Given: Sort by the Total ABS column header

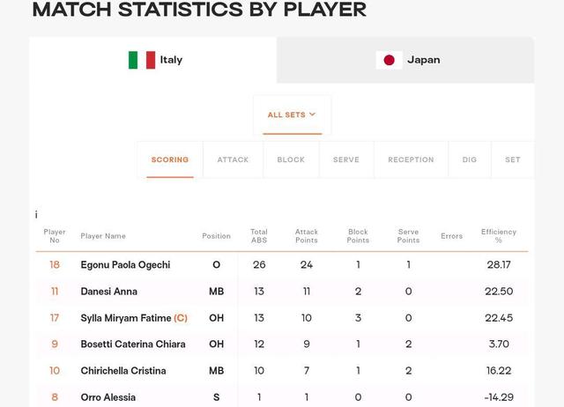Looking at the screenshot, I should point(259,236).
